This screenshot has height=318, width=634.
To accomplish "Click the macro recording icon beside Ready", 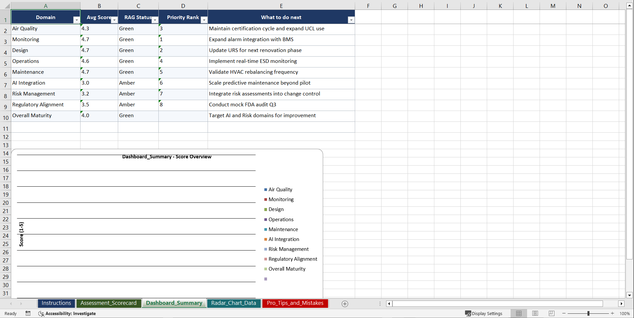I will coord(28,313).
